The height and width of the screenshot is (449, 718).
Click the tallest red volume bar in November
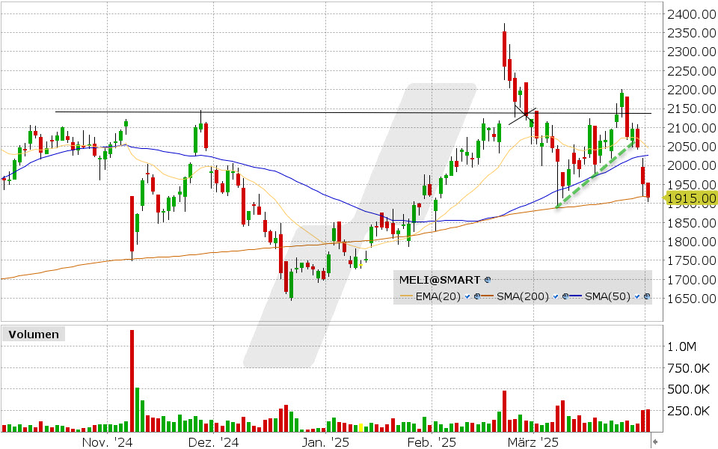coord(132,381)
